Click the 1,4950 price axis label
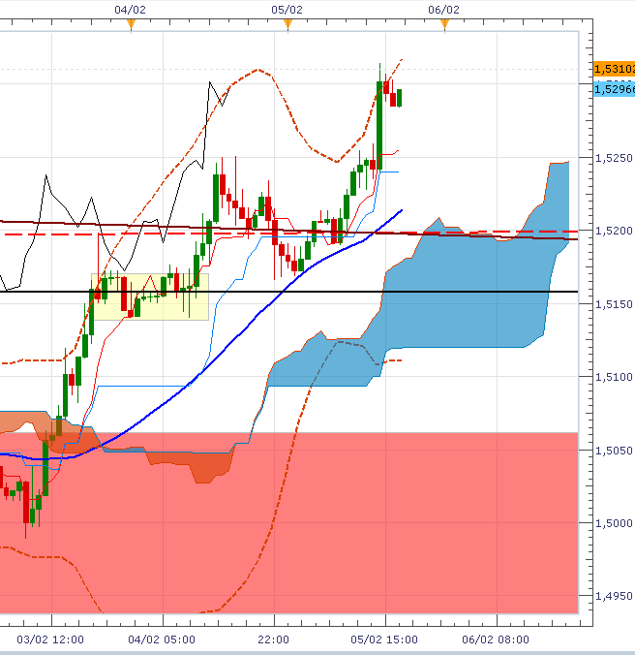 614,596
